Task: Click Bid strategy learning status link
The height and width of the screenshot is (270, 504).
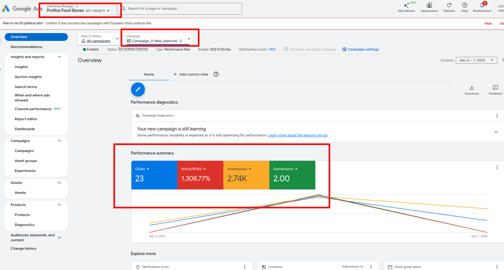Action: 133,49
